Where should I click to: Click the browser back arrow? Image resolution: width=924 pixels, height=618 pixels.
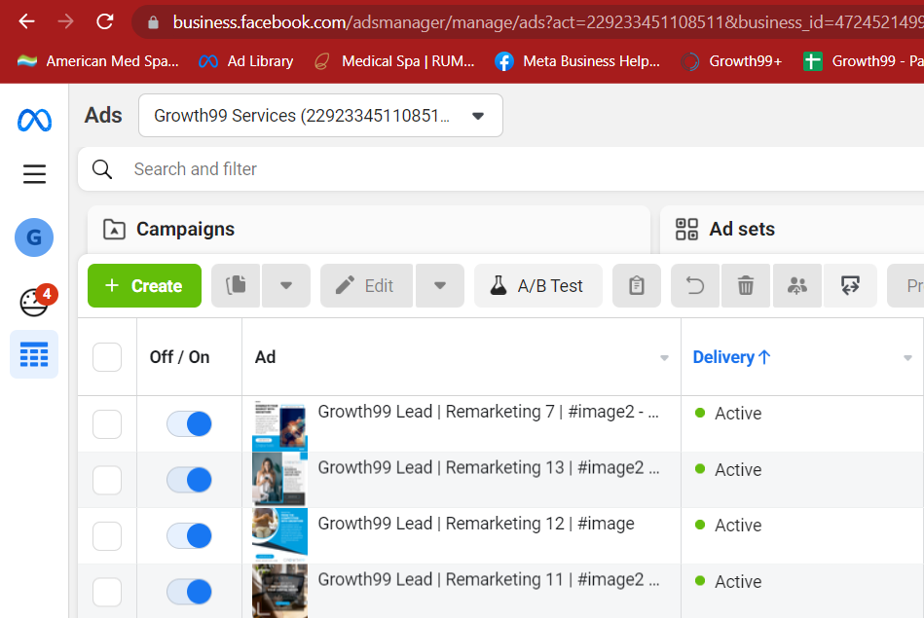(x=27, y=21)
